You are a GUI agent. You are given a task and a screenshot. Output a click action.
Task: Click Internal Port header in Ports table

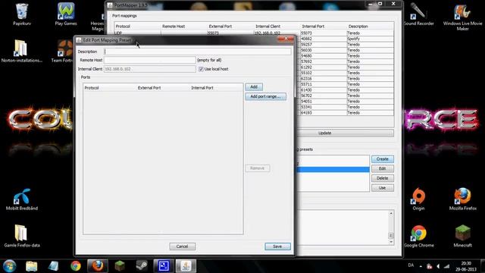coord(202,88)
